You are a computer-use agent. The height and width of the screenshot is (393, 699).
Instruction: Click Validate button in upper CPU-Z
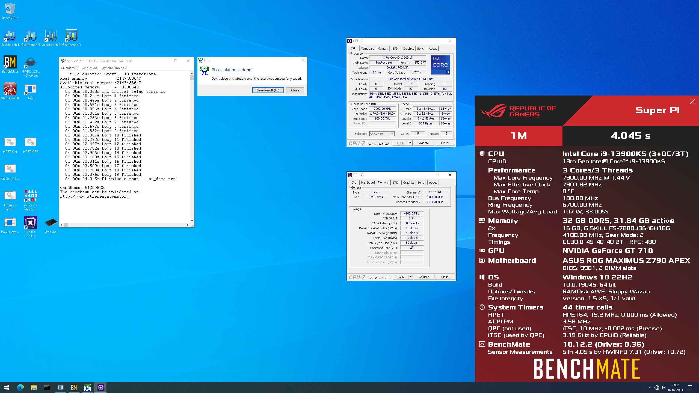pyautogui.click(x=423, y=143)
